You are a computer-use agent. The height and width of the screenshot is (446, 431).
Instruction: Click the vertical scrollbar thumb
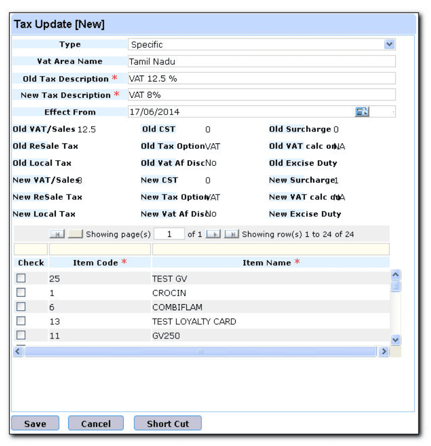pos(396,286)
